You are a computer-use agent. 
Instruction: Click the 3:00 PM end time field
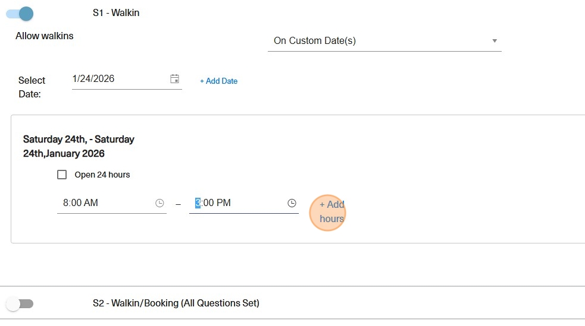(x=238, y=203)
